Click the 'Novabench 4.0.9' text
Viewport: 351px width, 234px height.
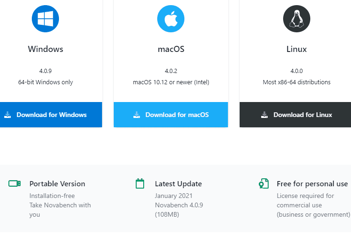(x=179, y=205)
